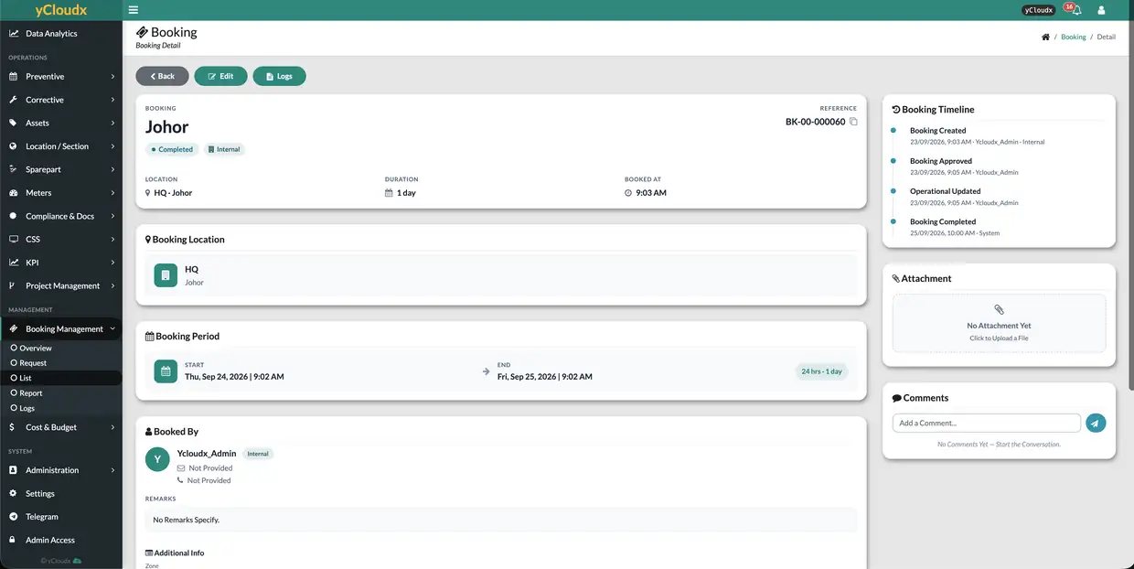Open Booking Management Logs submenu item
This screenshot has width=1134, height=569.
coord(60,408)
